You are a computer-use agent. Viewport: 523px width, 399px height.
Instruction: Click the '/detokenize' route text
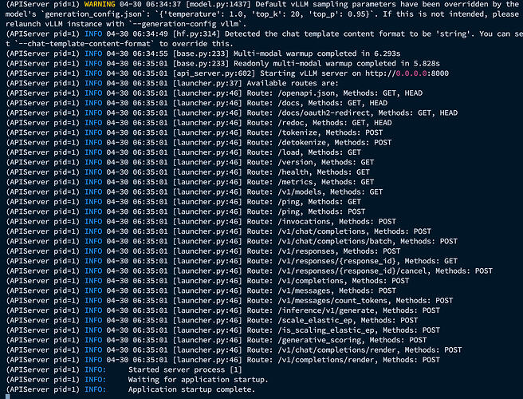click(302, 143)
